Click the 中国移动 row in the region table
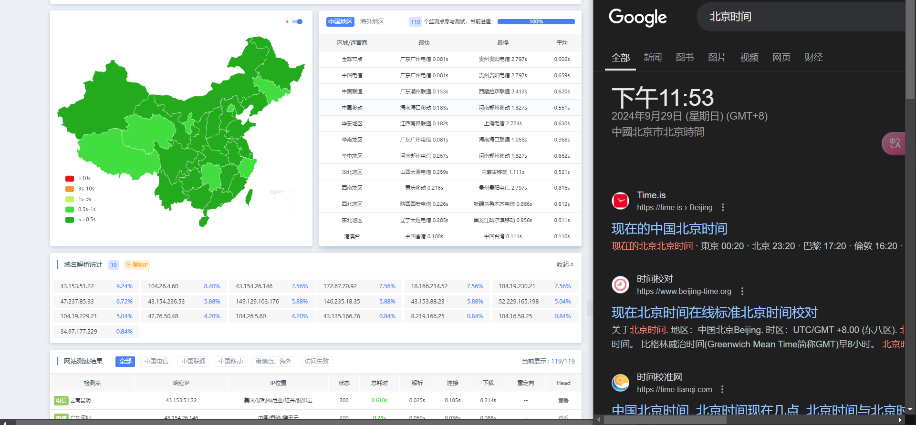Screen dimensions: 916x425 [450, 108]
